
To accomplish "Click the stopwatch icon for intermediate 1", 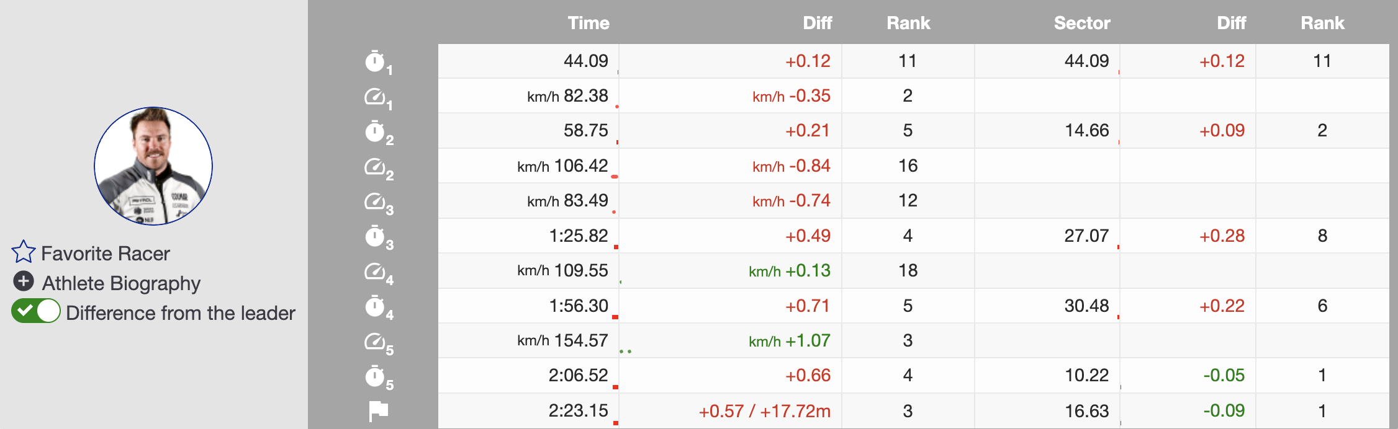I will pos(375,61).
